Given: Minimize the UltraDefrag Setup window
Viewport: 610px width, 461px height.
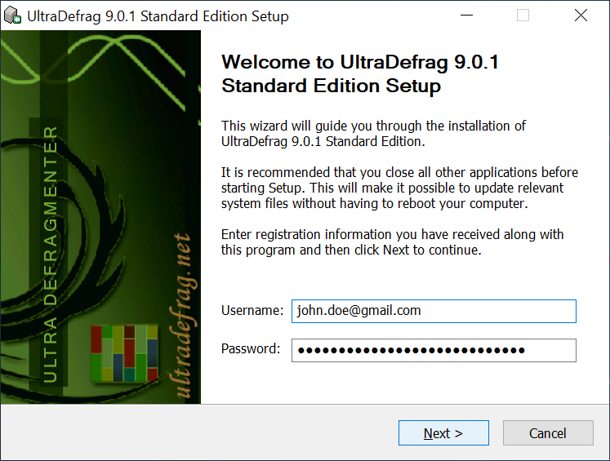Looking at the screenshot, I should pyautogui.click(x=466, y=16).
